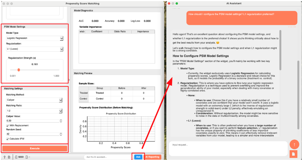Click the orange Execute button
Image resolution: width=302 pixels, height=160 pixels.
click(x=35, y=148)
